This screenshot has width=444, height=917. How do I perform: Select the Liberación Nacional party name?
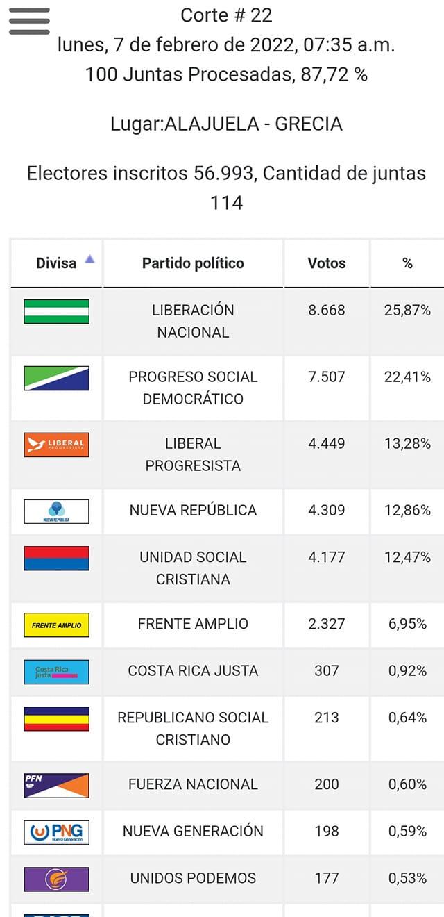coord(193,321)
